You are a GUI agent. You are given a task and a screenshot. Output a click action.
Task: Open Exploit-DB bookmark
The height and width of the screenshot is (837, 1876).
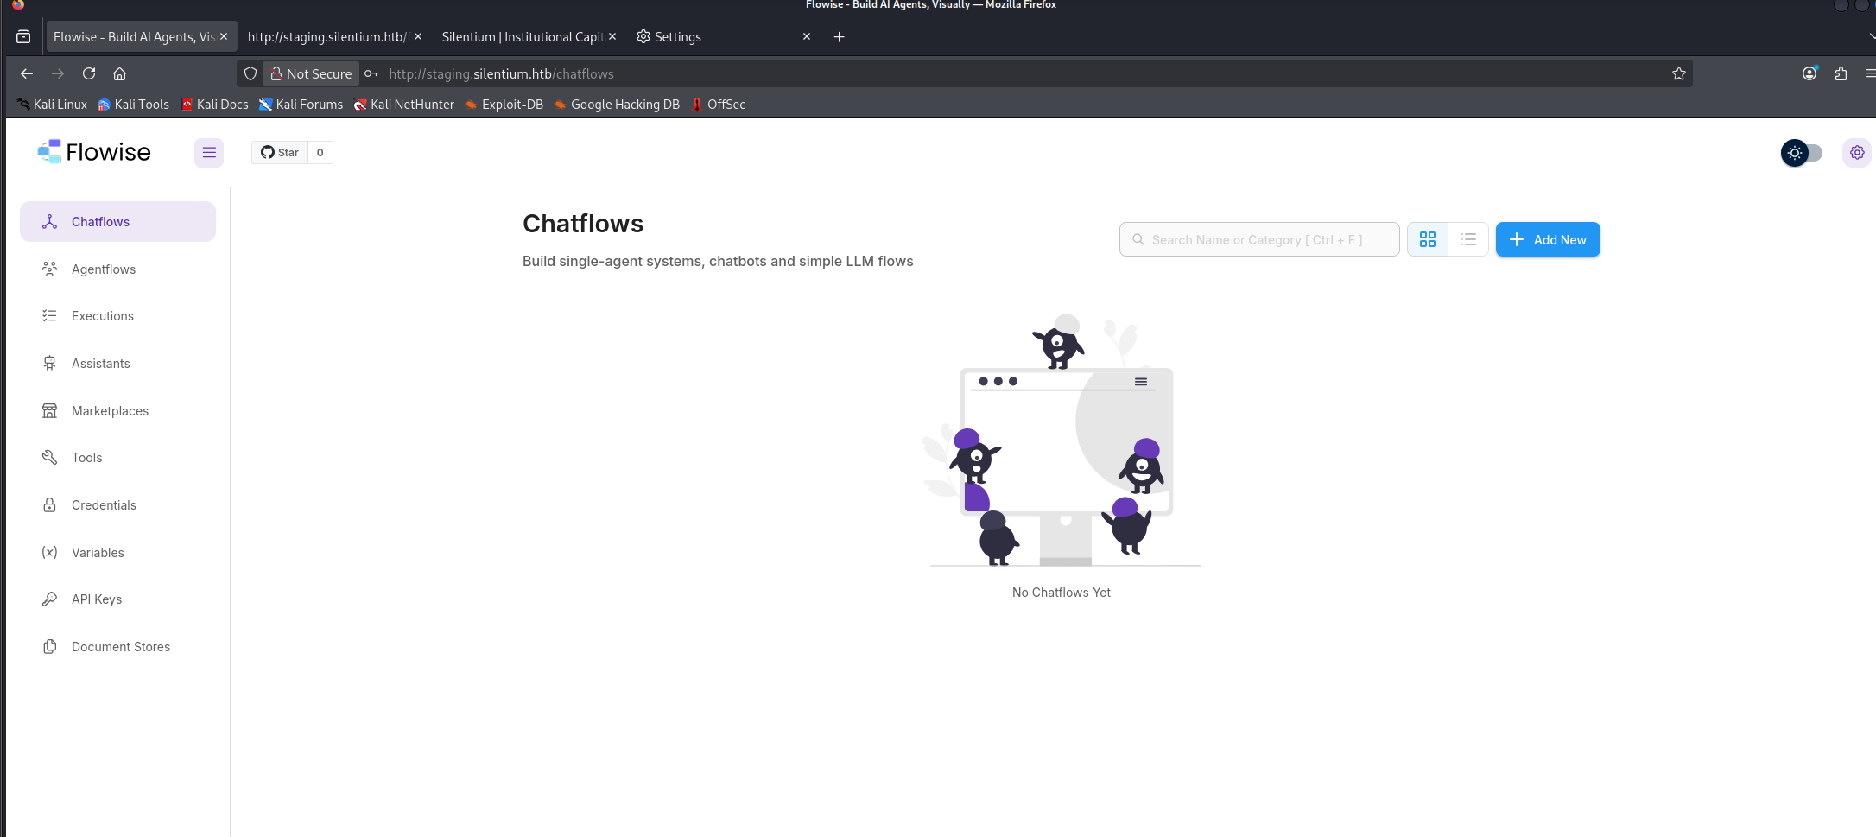504,105
